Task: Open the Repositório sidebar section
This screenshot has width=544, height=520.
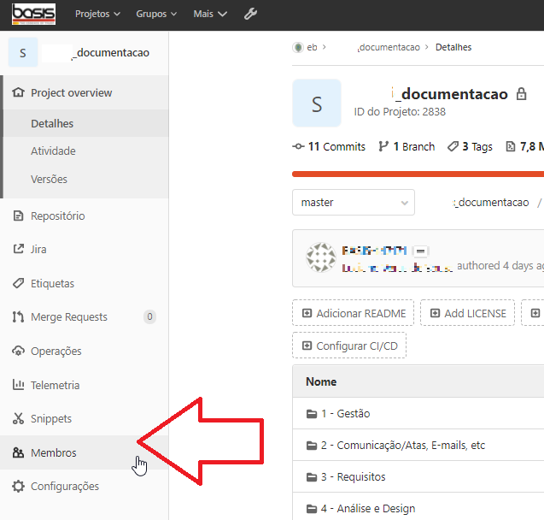Action: pyautogui.click(x=57, y=216)
